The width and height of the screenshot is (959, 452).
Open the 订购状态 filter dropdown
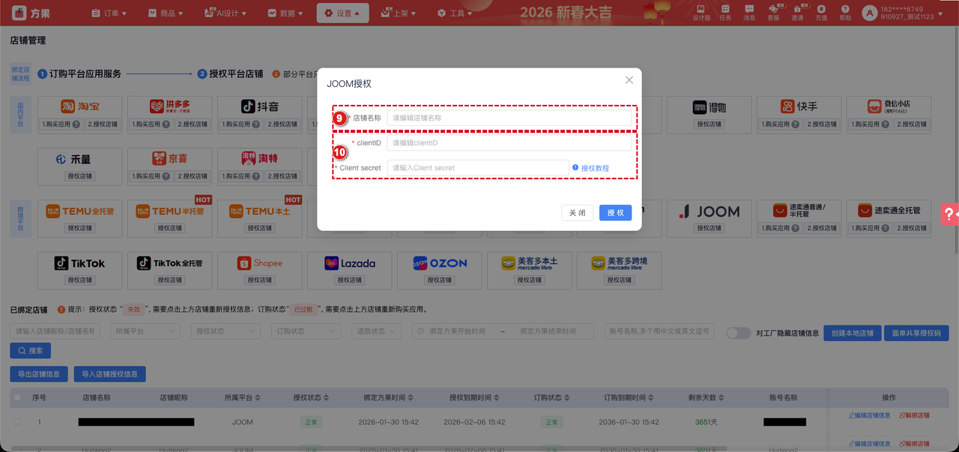[306, 331]
